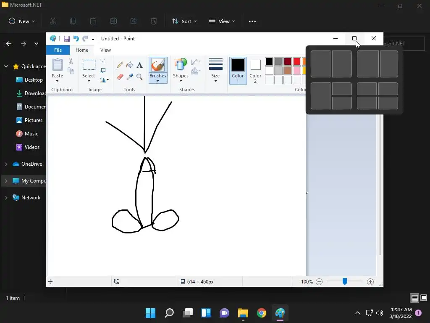Viewport: 430px width, 323px height.
Task: Click the Paint zoom slider handle
Action: 345,281
